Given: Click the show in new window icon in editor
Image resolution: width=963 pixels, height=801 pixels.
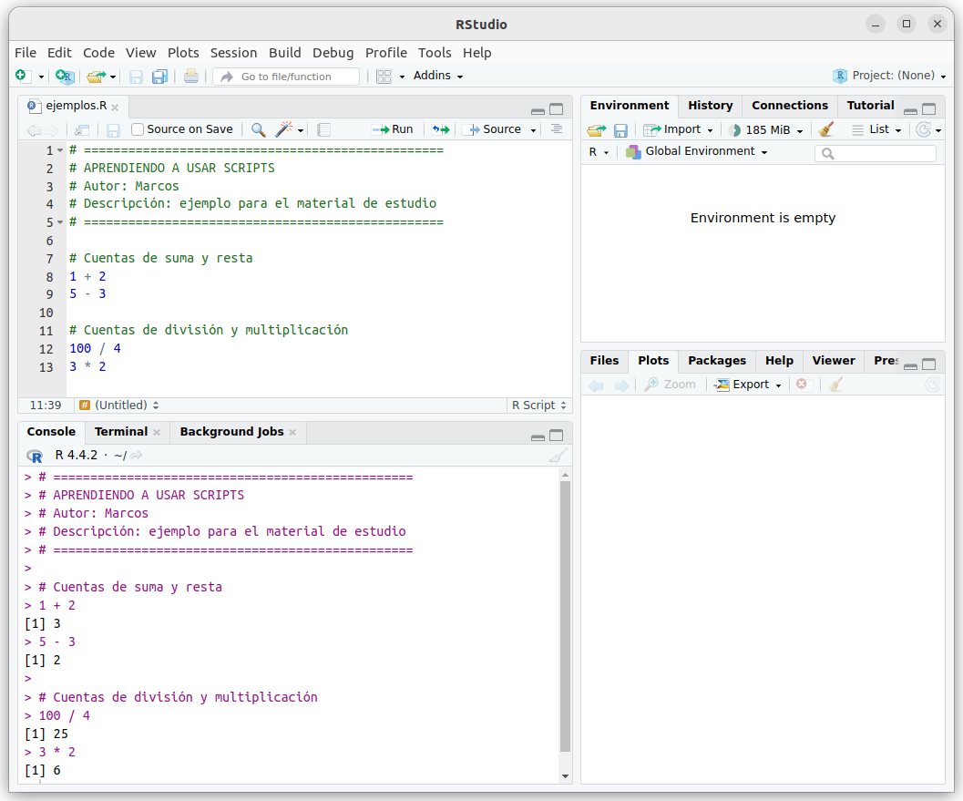Looking at the screenshot, I should 82,129.
